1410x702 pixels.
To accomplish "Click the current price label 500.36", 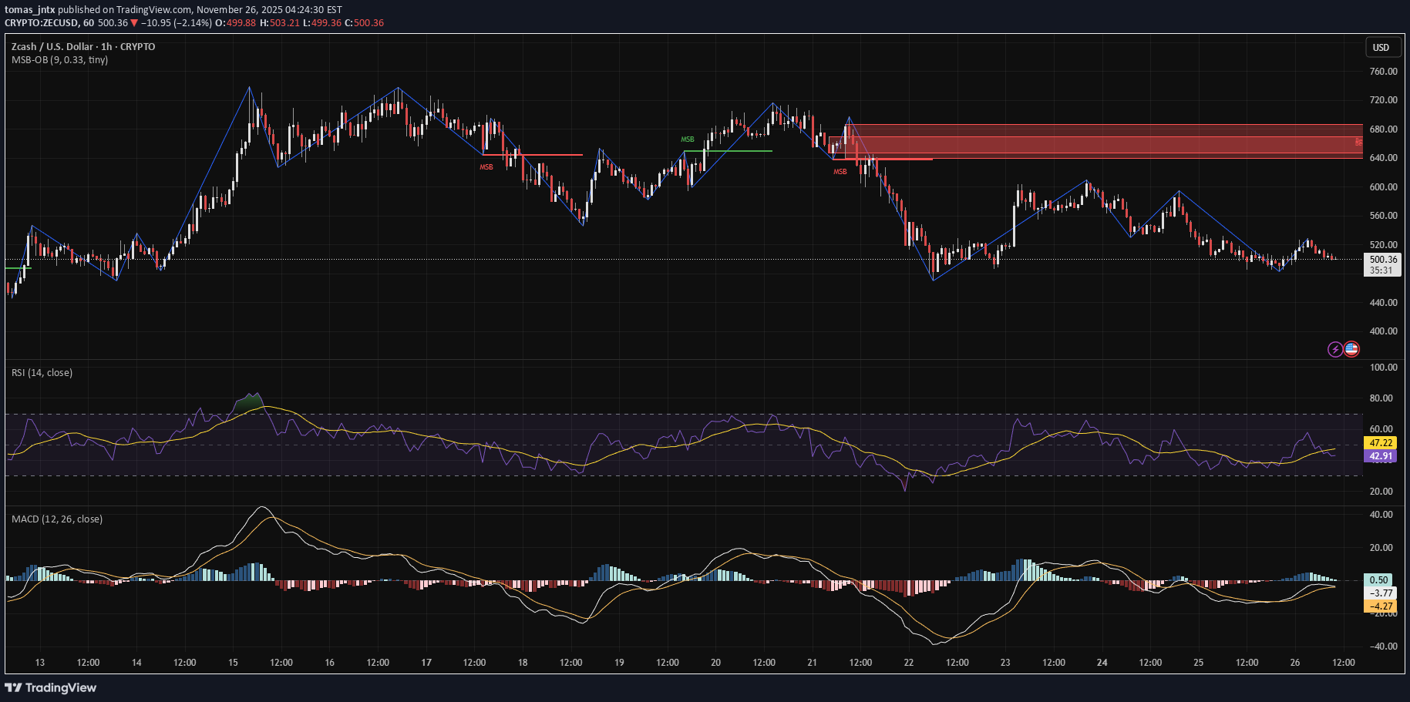I will [x=1383, y=260].
